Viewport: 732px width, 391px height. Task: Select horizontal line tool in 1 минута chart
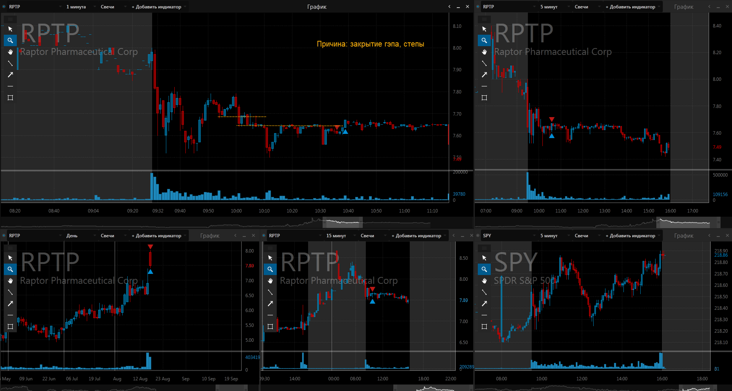point(10,86)
